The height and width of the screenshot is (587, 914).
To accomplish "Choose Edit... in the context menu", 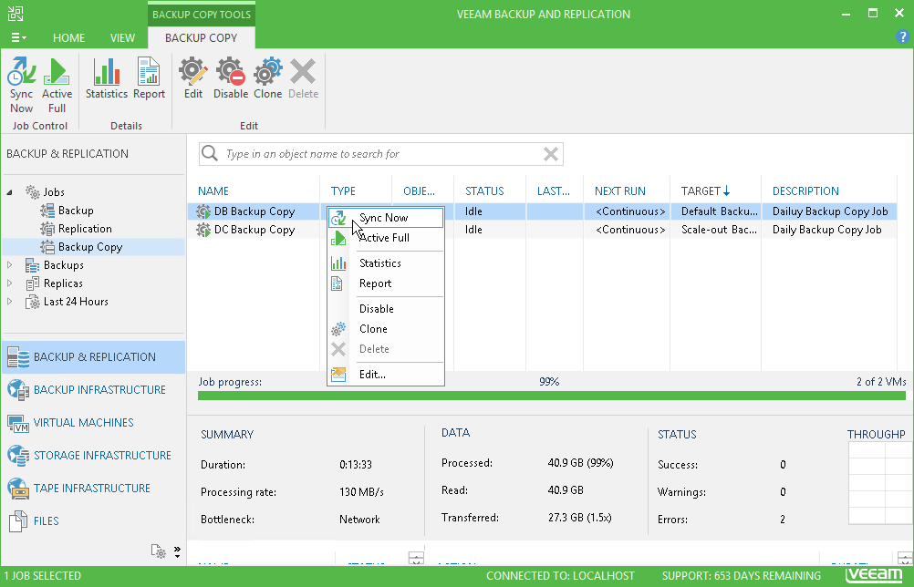I will point(386,375).
